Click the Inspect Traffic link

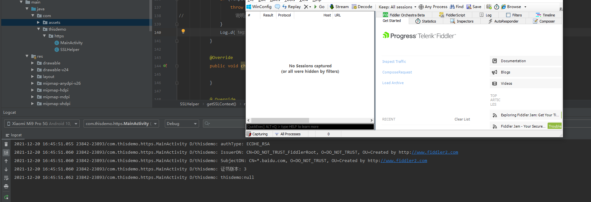click(394, 62)
